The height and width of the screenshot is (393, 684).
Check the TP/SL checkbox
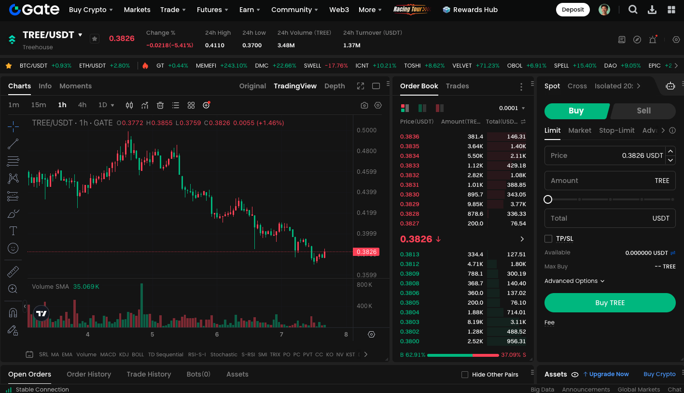click(548, 239)
